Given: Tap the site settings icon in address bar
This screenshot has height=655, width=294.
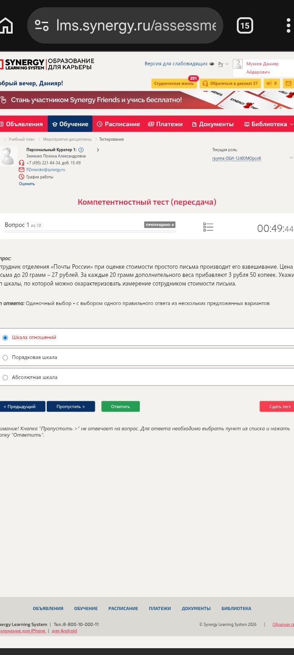Looking at the screenshot, I should pyautogui.click(x=42, y=25).
